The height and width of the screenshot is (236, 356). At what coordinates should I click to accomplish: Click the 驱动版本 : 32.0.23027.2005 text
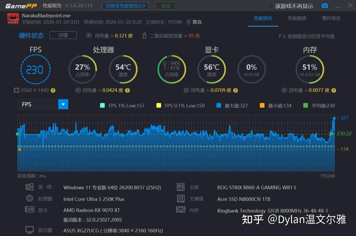click(93, 220)
